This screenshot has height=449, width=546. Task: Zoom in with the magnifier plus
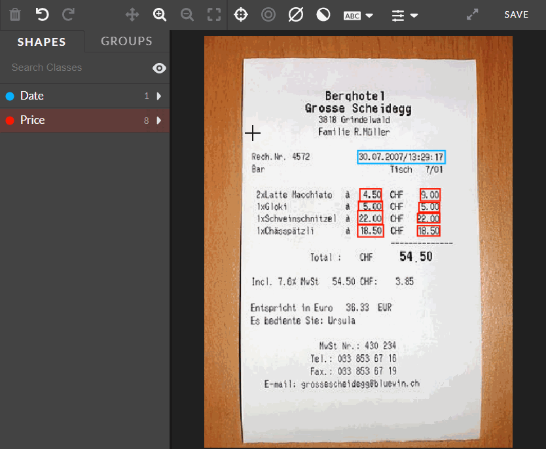point(160,14)
